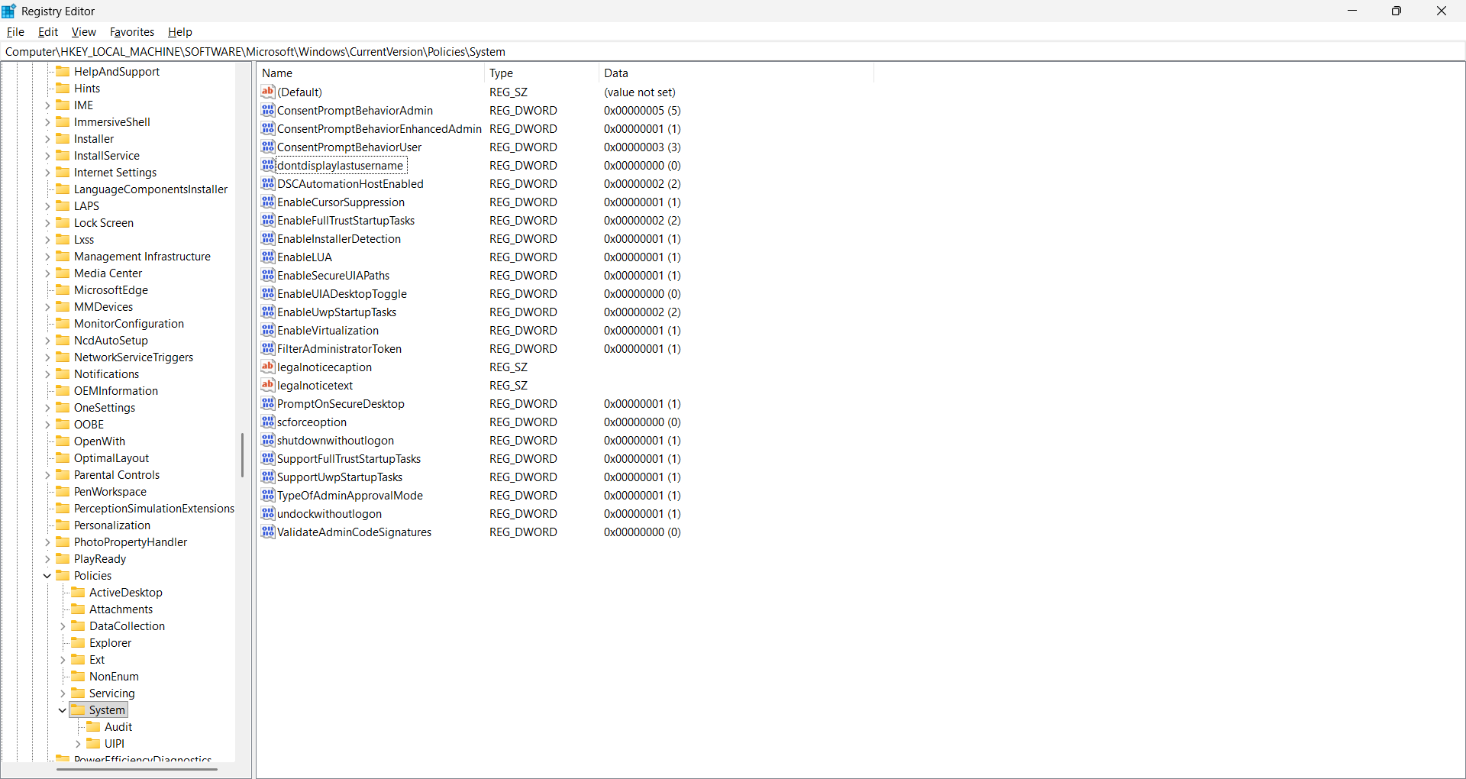Collapse the Policies key
Image resolution: width=1466 pixels, height=779 pixels.
pyautogui.click(x=47, y=575)
